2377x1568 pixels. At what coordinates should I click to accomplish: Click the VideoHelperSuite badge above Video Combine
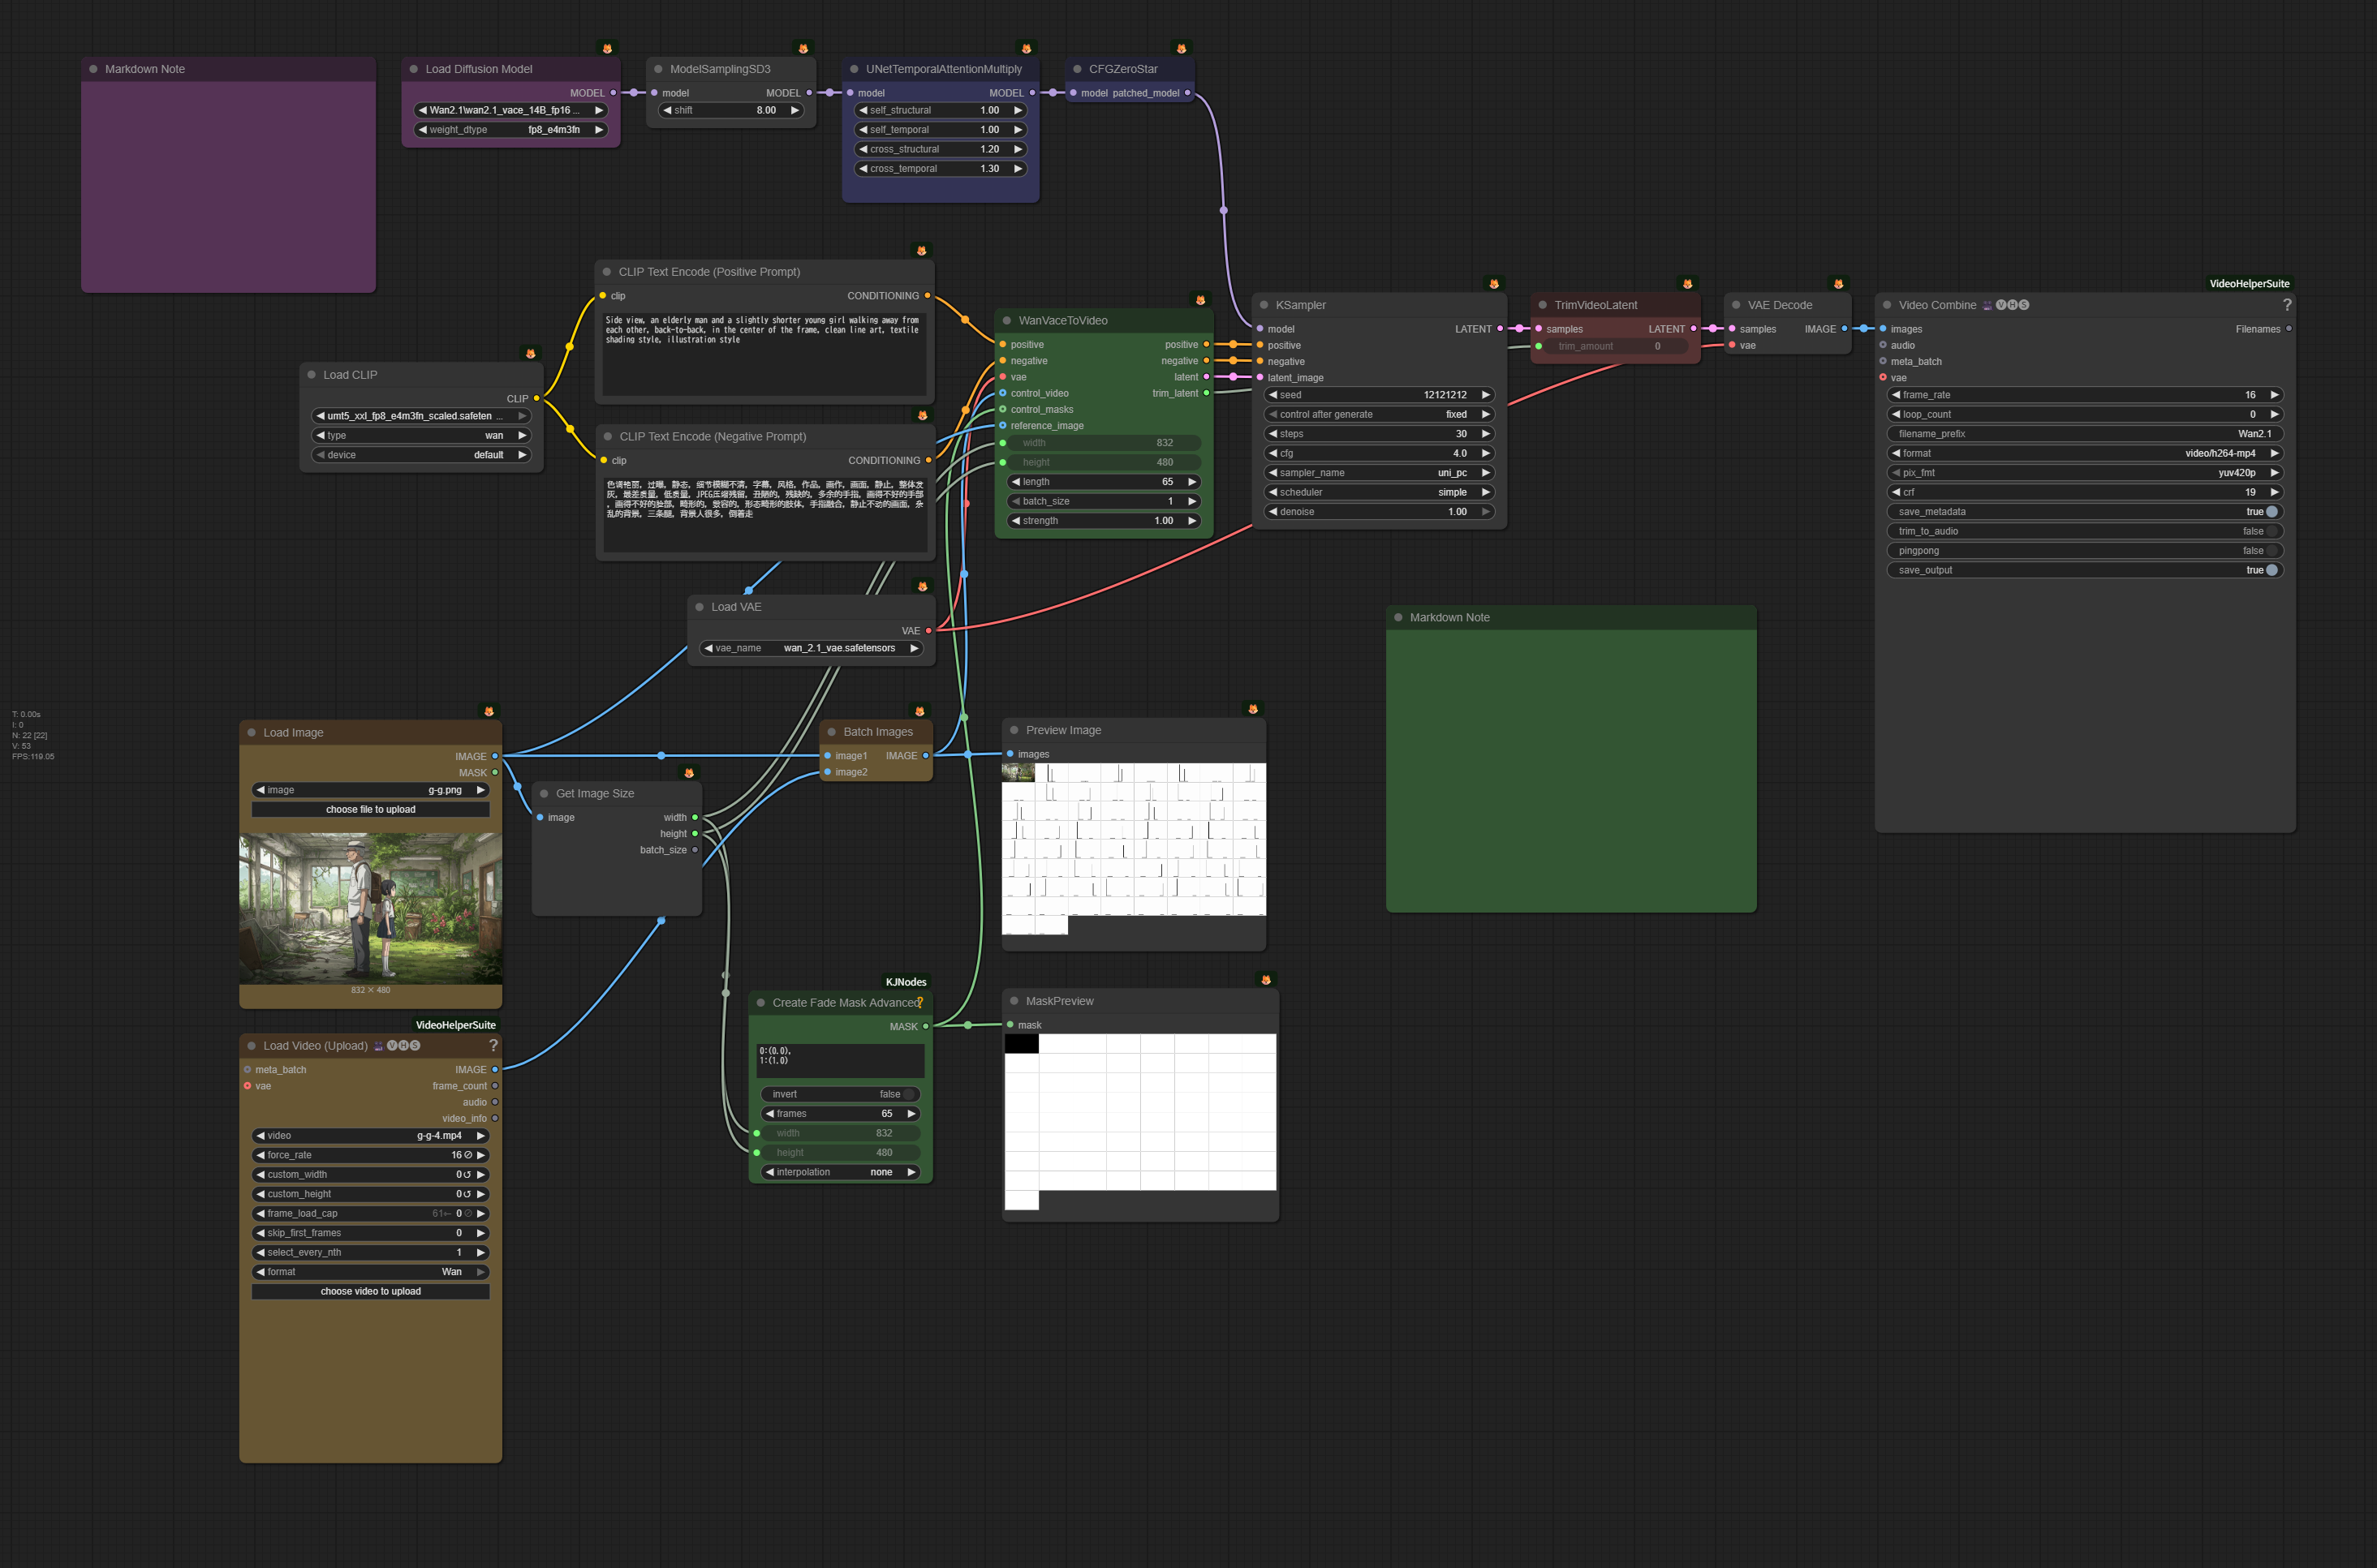click(x=2248, y=284)
